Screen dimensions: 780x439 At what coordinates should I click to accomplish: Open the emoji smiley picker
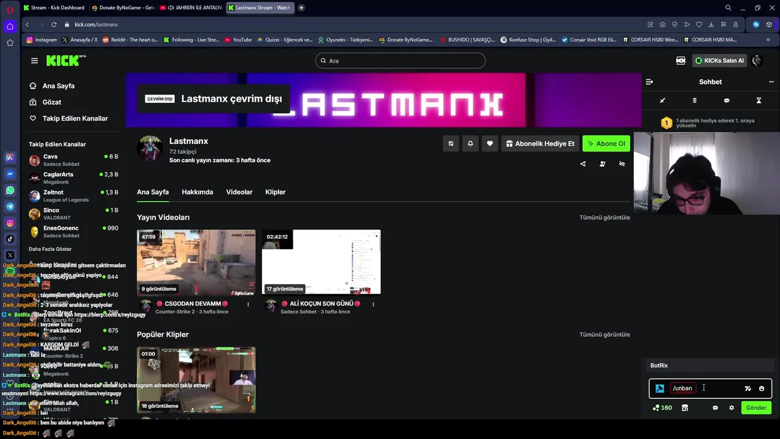[x=762, y=388]
